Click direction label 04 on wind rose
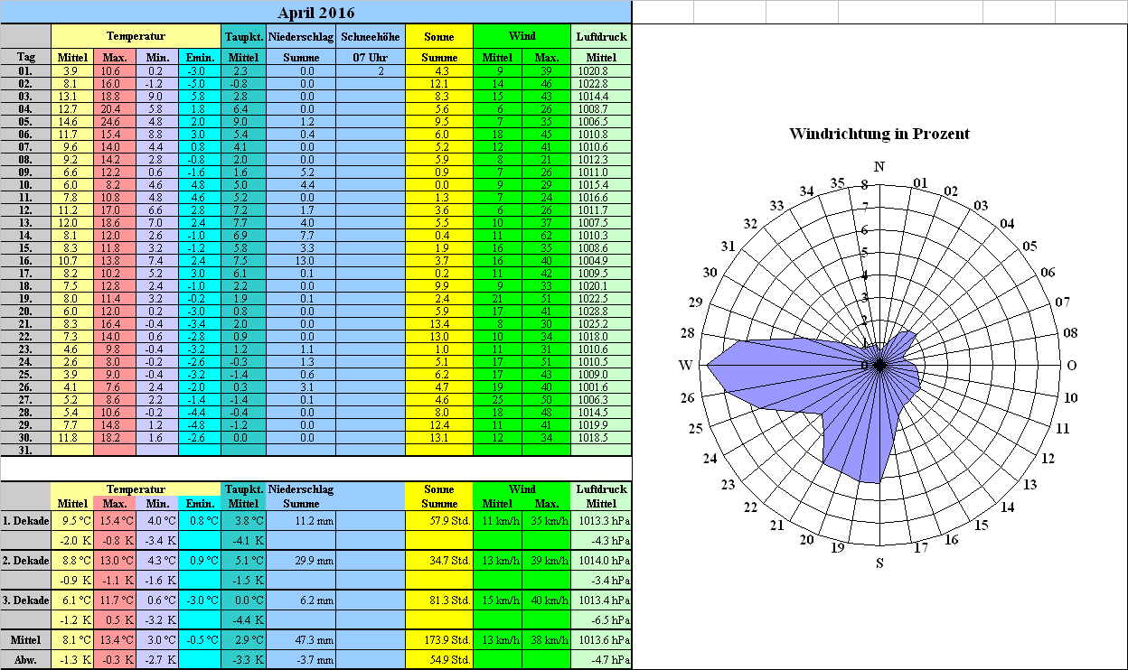 coord(1007,223)
